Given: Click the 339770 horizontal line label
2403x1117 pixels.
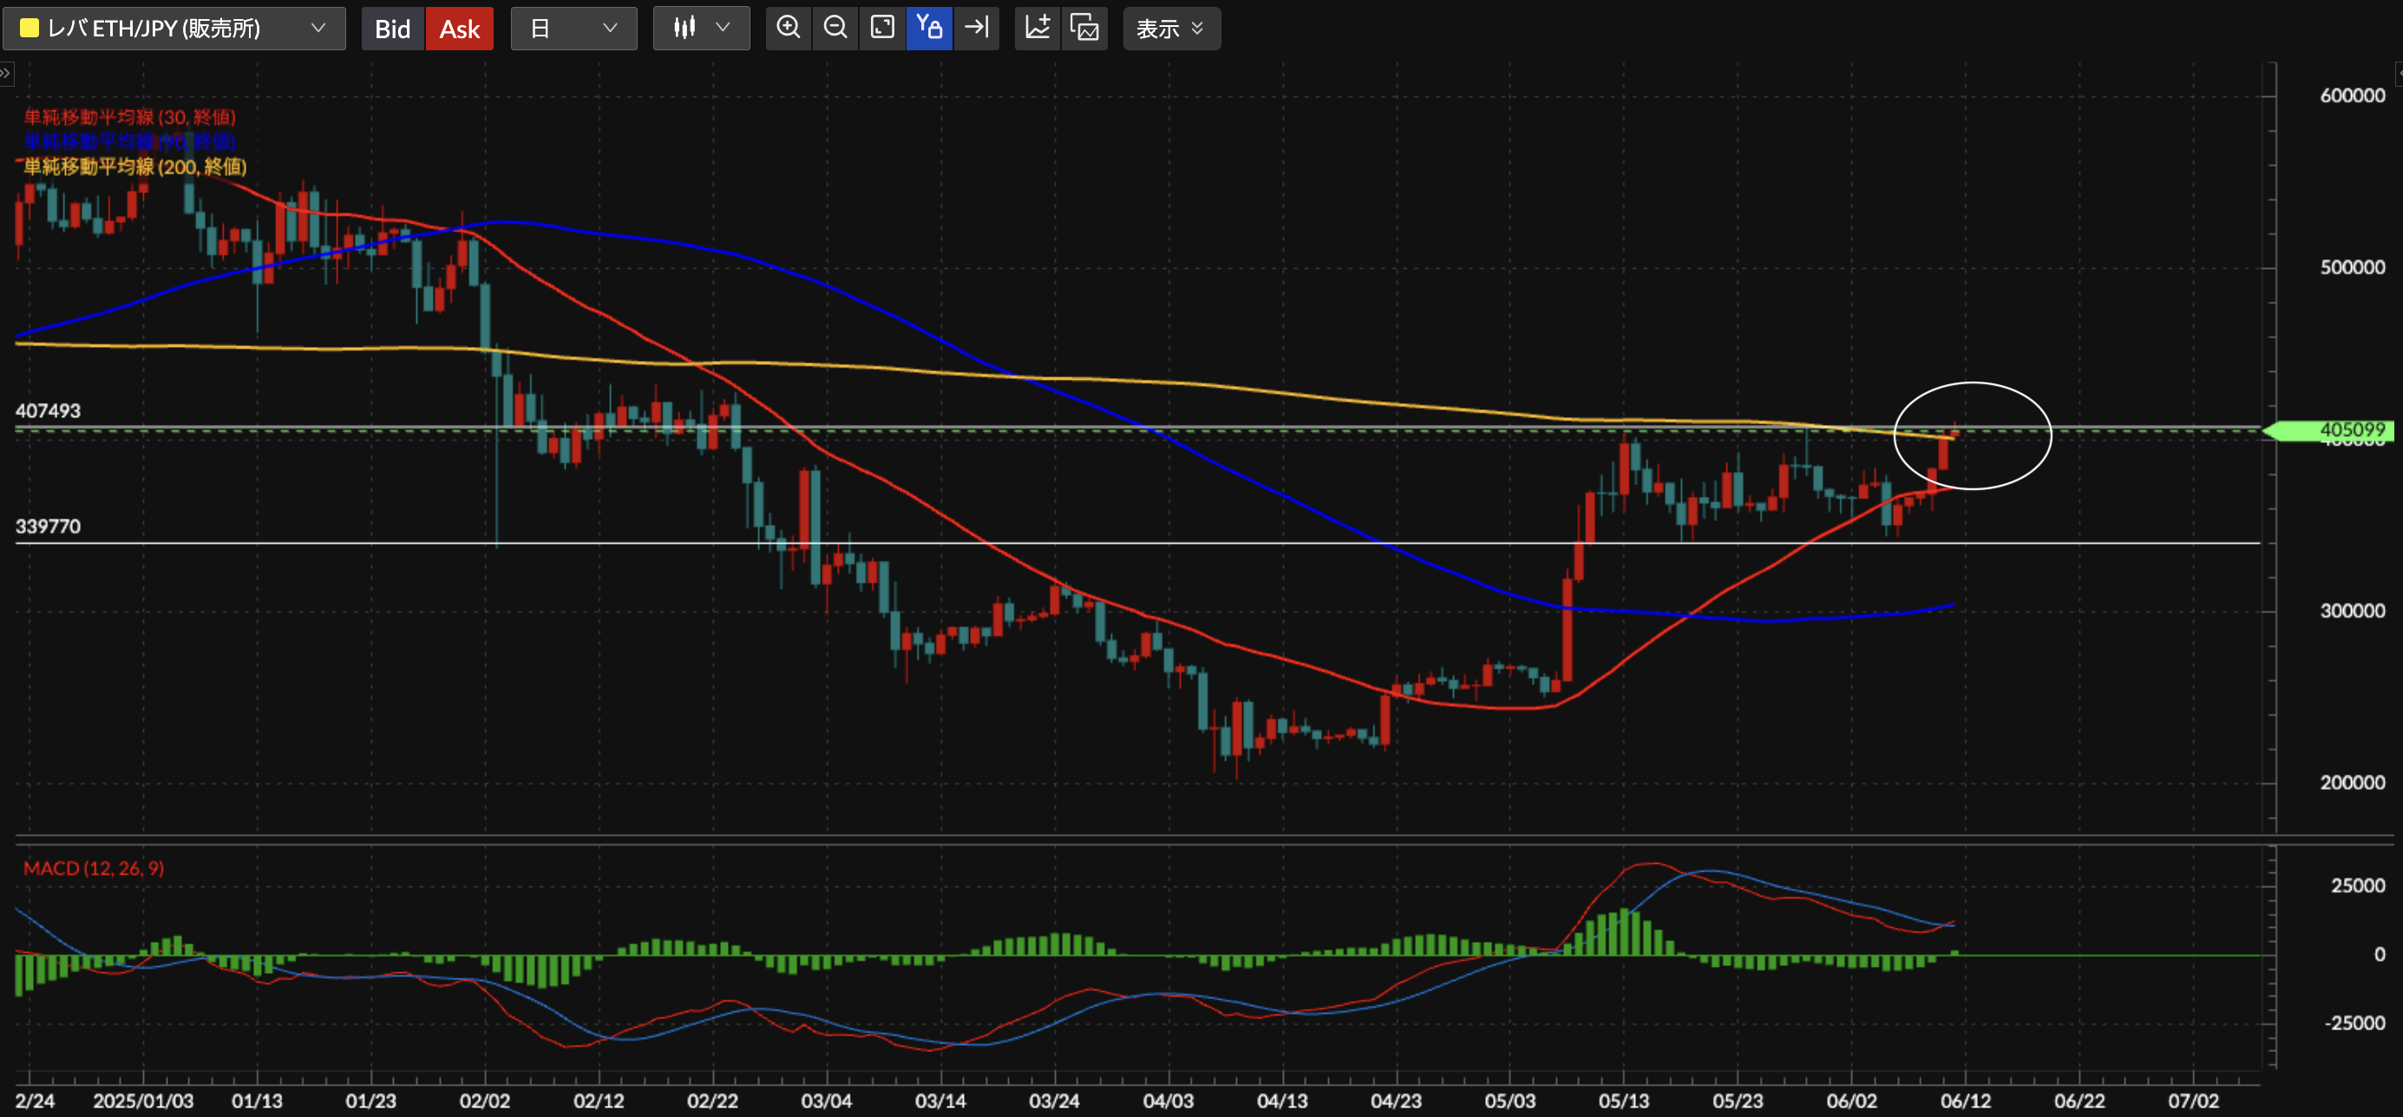Looking at the screenshot, I should tap(49, 526).
